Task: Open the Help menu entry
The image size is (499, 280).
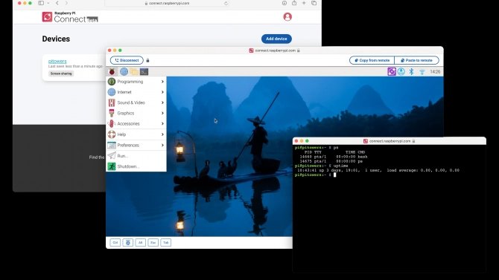Action: tap(136, 134)
